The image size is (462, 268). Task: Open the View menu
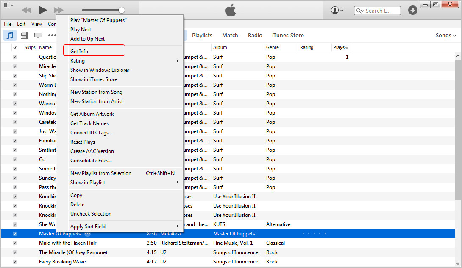(36, 24)
